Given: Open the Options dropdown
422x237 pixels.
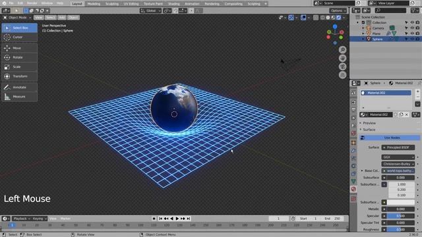Looking at the screenshot, I should click(338, 11).
